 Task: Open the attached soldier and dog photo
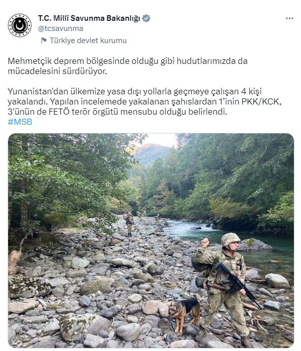pyautogui.click(x=150, y=240)
